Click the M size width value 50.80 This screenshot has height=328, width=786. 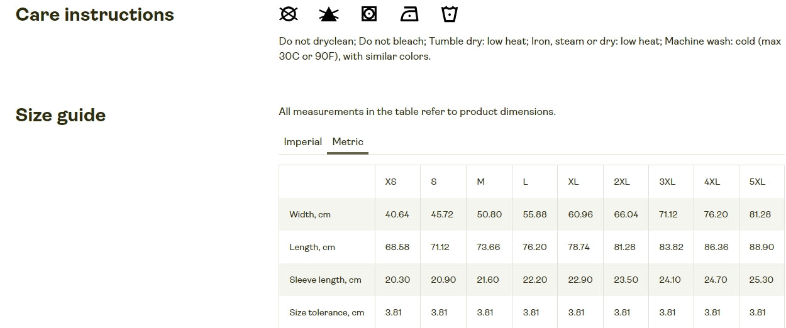point(489,214)
